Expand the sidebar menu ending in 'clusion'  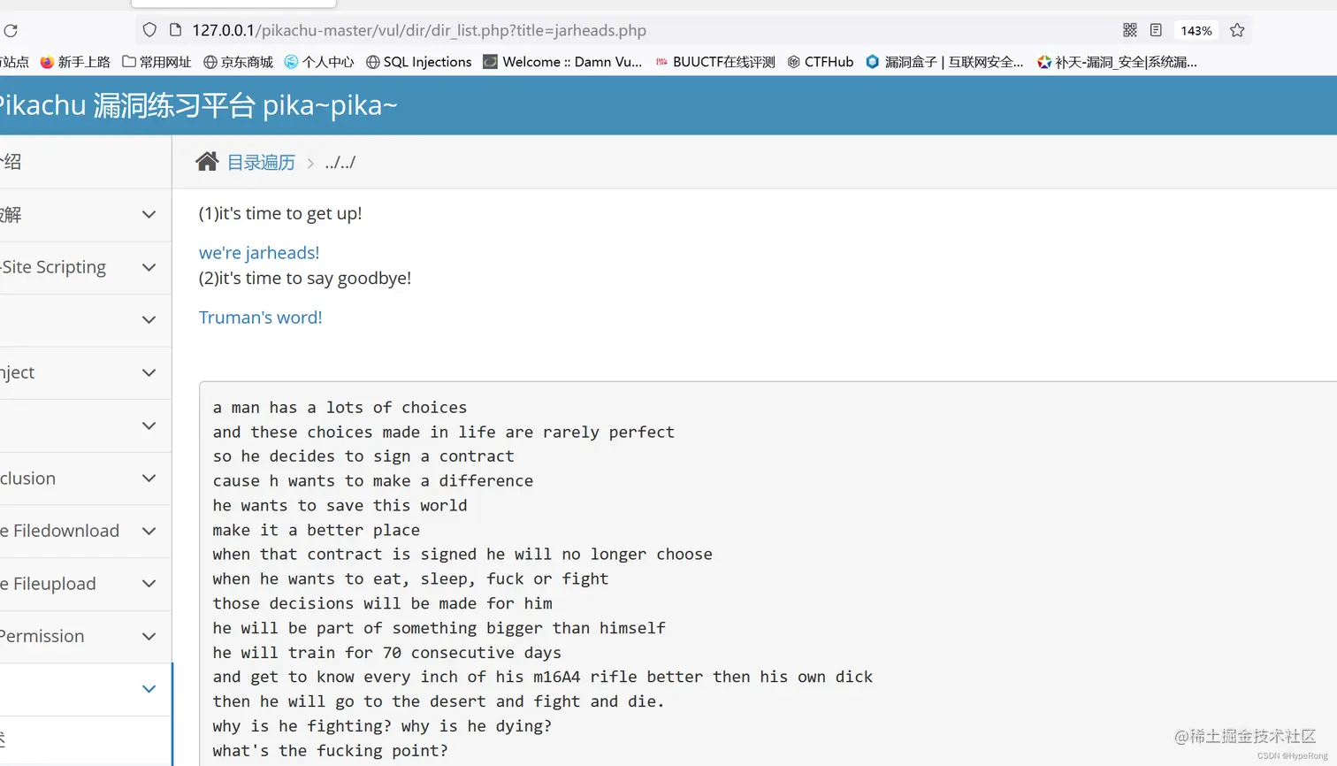click(x=149, y=478)
